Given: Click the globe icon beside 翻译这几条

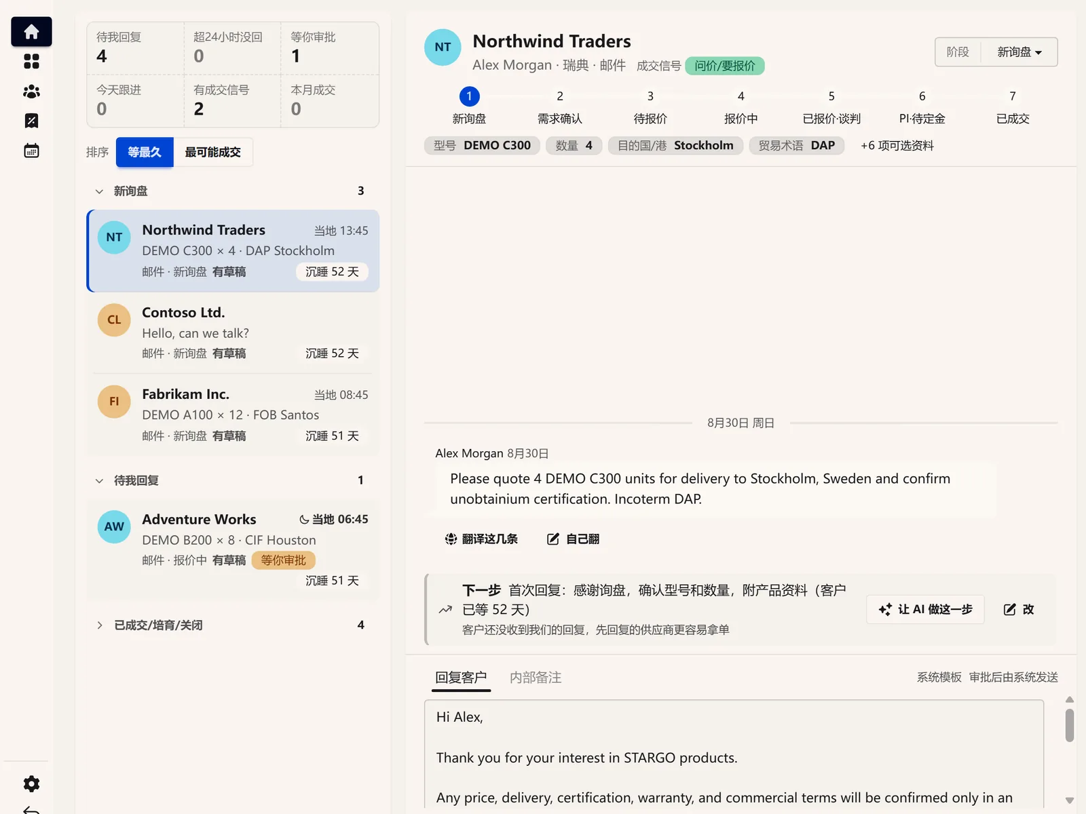Looking at the screenshot, I should tap(451, 539).
